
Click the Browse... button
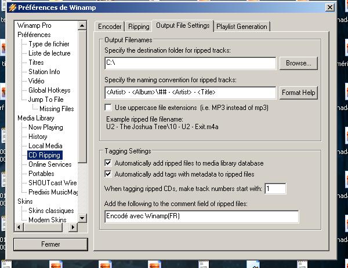pos(299,63)
